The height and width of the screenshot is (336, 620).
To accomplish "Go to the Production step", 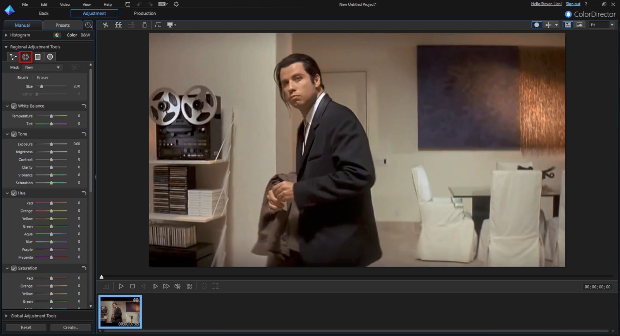I will 145,13.
